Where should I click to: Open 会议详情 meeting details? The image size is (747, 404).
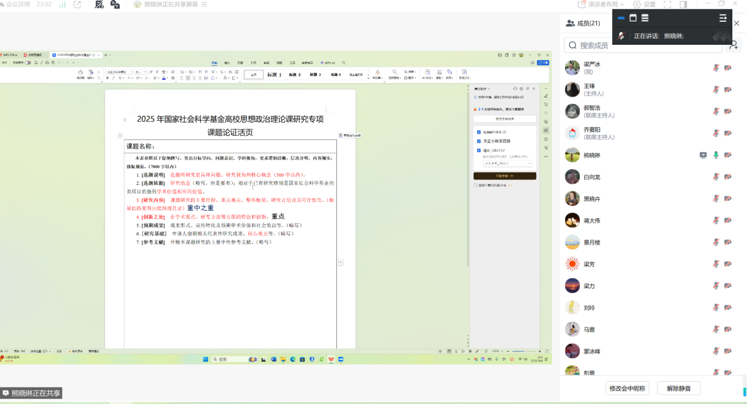[16, 4]
